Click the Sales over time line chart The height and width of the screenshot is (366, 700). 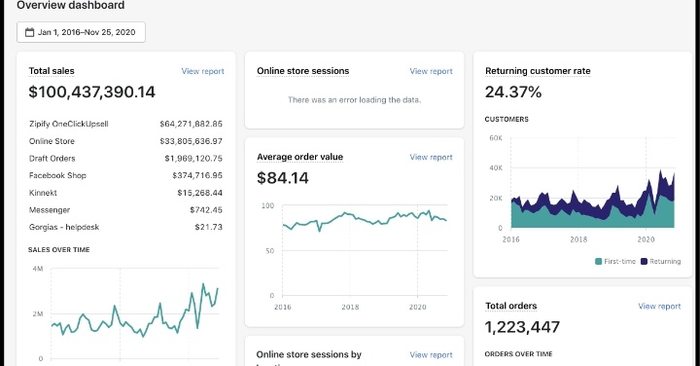tap(135, 313)
